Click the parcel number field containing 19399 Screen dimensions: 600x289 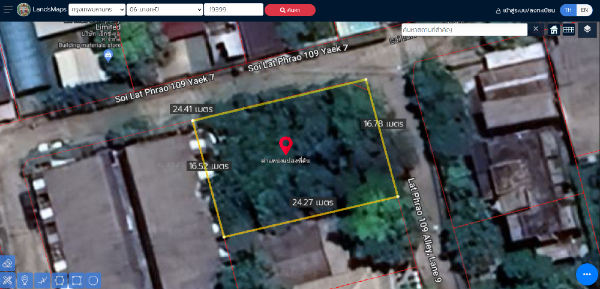[233, 10]
